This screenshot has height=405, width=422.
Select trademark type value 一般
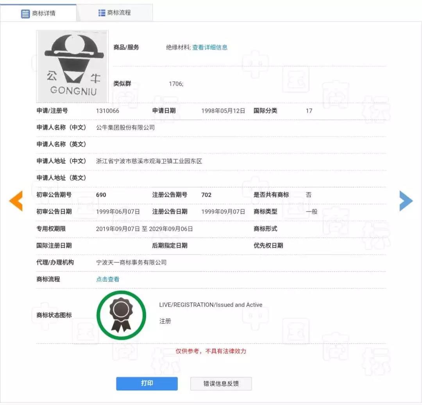[312, 211]
